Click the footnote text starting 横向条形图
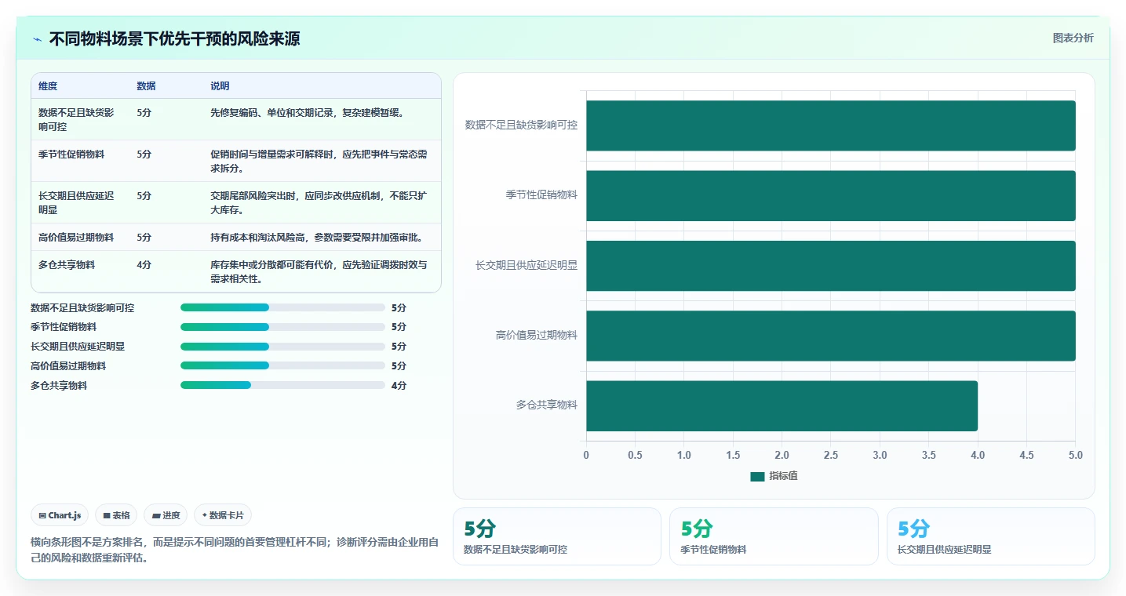 (x=235, y=550)
